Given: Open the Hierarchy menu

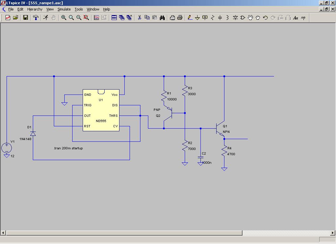Looking at the screenshot, I should [x=35, y=9].
